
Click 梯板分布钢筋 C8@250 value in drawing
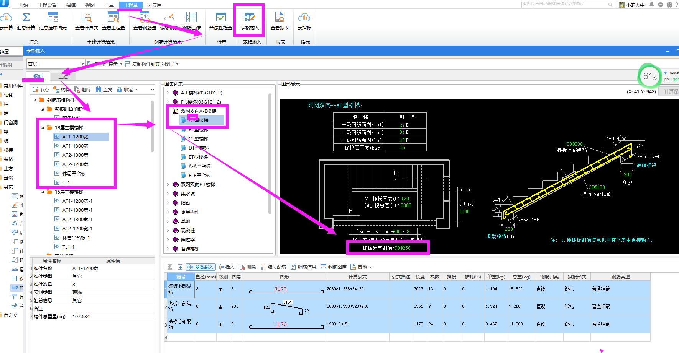pyautogui.click(x=402, y=248)
